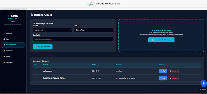Click the Citas calendar icon
Image resolution: width=207 pixels, height=94 pixels.
click(x=4, y=39)
